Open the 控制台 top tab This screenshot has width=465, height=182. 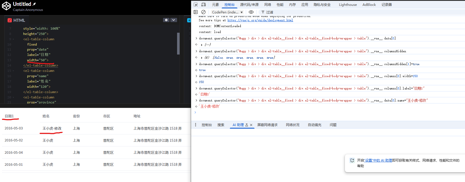(230, 4)
